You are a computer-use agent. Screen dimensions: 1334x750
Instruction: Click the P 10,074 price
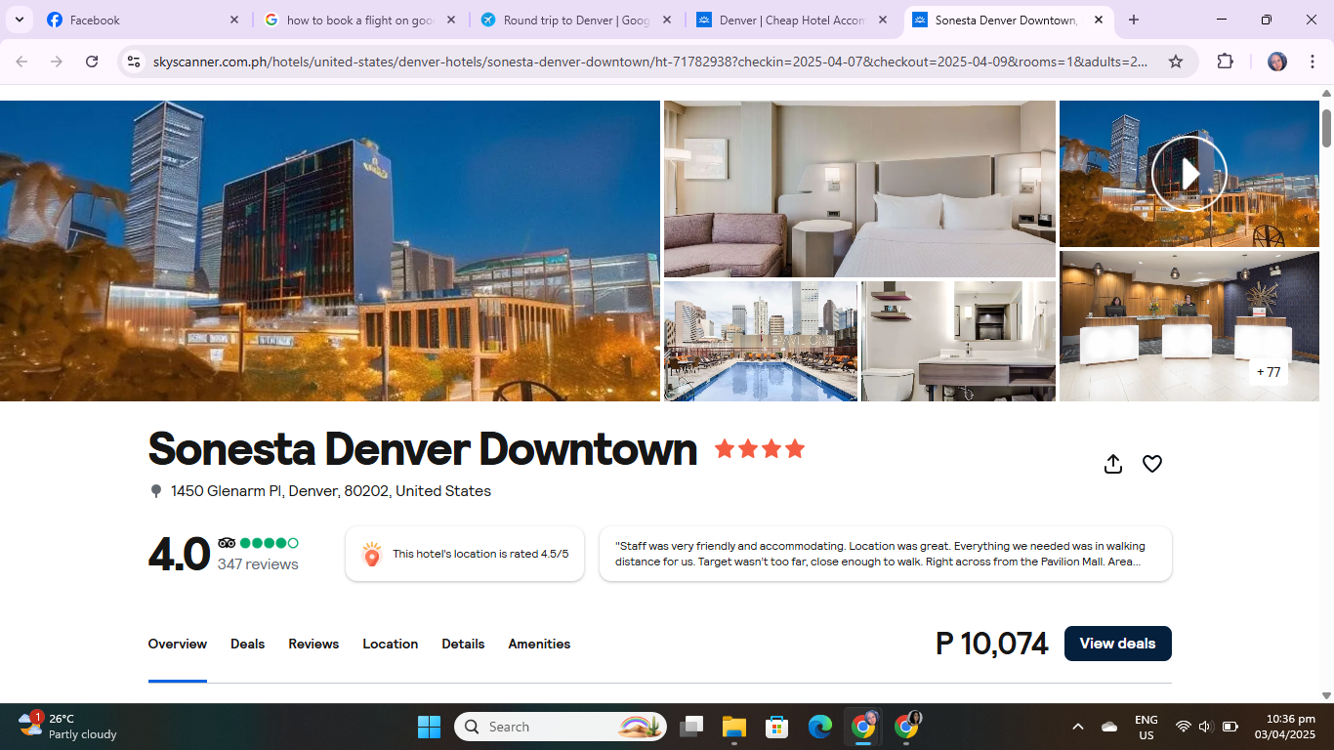(991, 644)
